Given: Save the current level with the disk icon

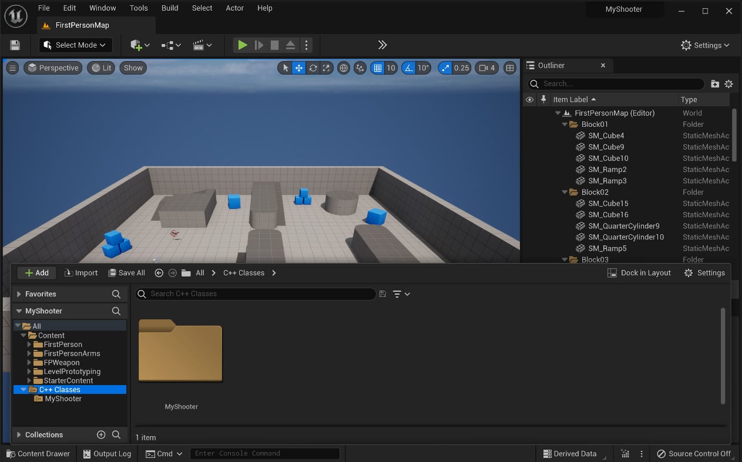Looking at the screenshot, I should point(15,45).
